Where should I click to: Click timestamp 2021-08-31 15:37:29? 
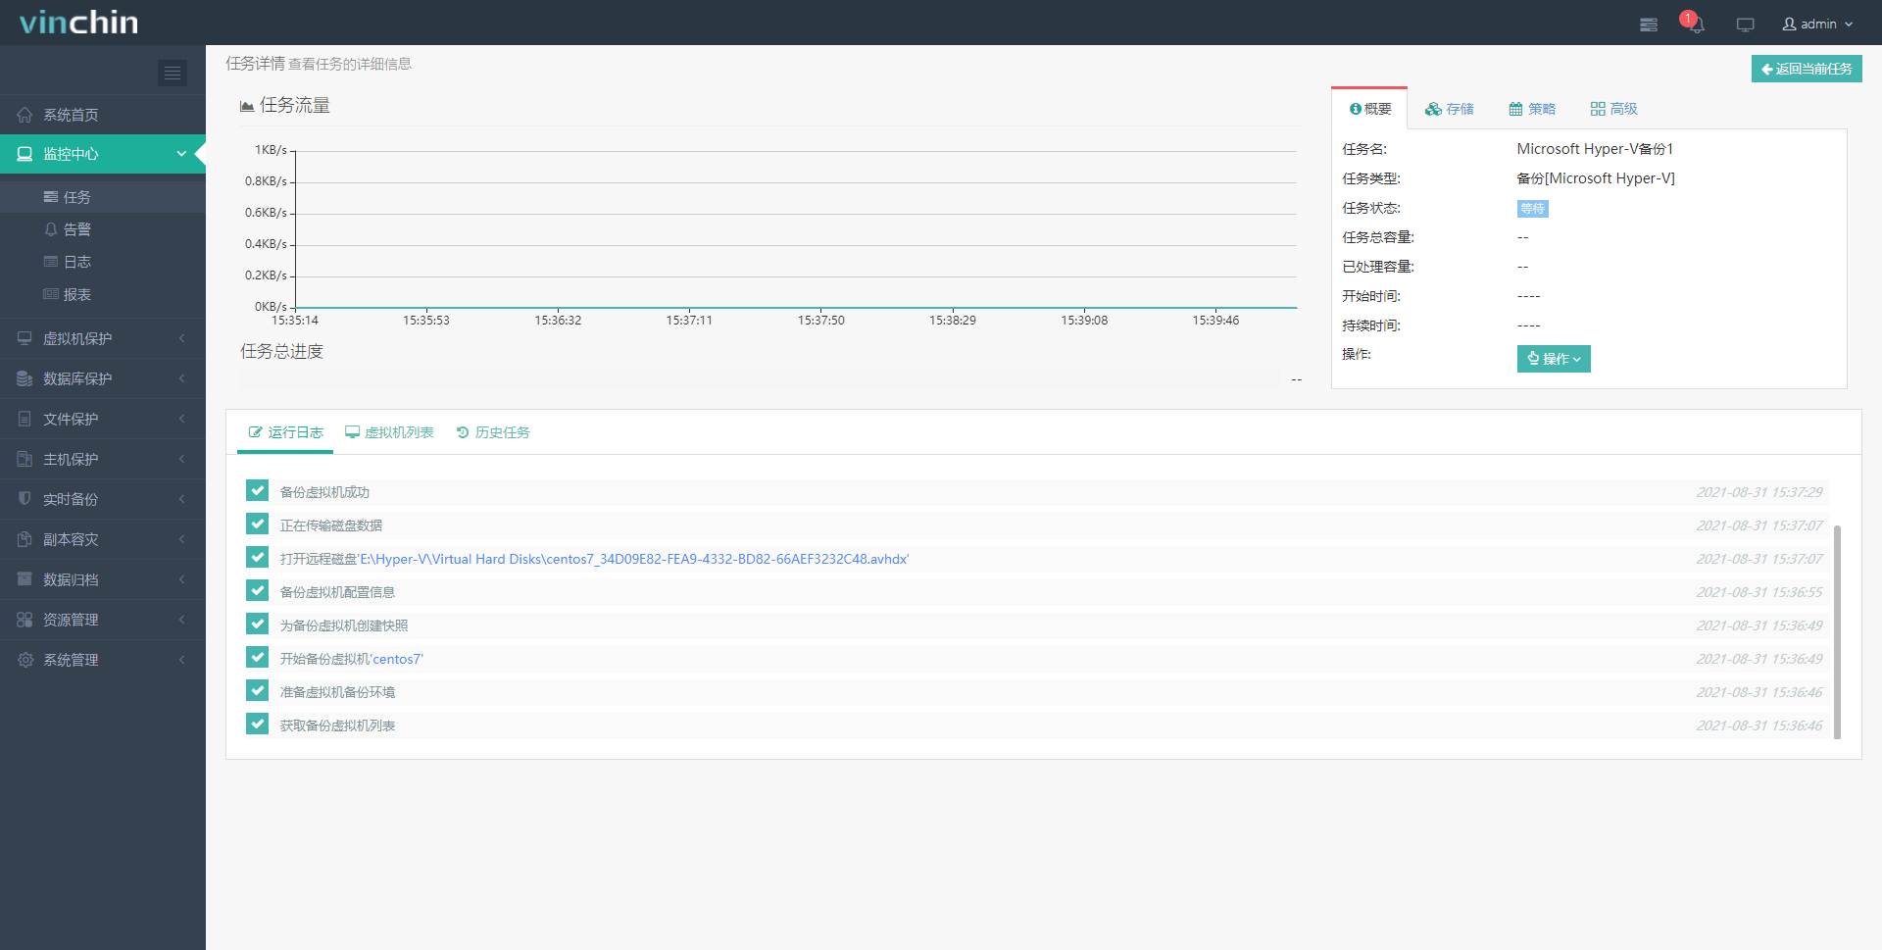point(1759,492)
